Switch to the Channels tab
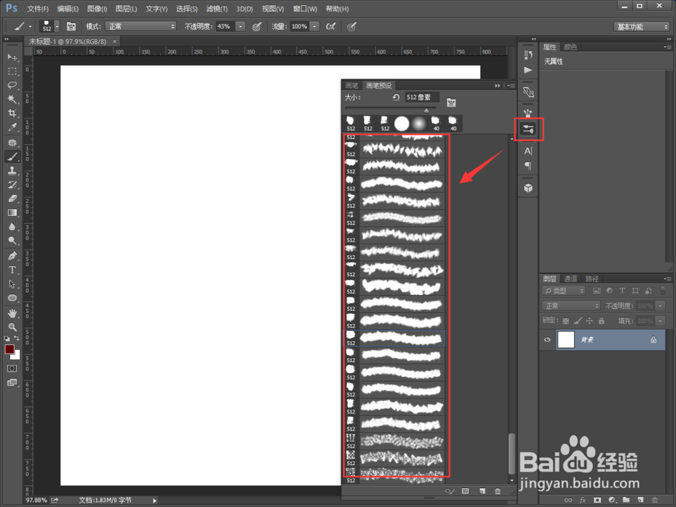Screen dimensions: 676x507 point(571,279)
